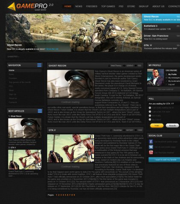Select poll option 'No I don't'
Screen dimensions: 180x204
click(x=150, y=119)
